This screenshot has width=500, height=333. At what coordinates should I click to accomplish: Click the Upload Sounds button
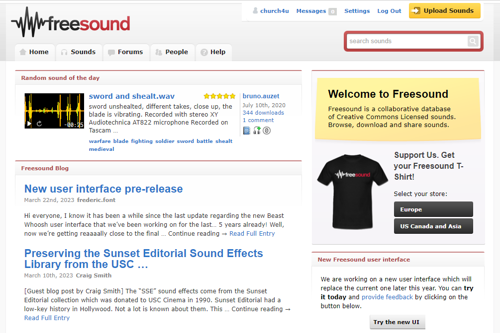(x=445, y=11)
